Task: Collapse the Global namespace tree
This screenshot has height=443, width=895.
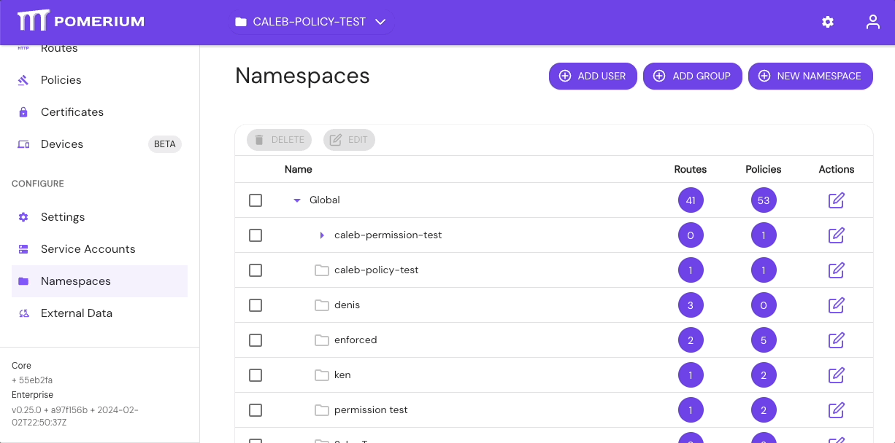Action: coord(296,200)
